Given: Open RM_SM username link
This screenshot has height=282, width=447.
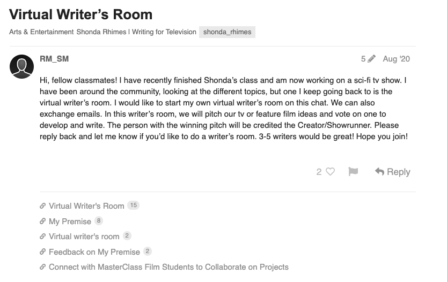Looking at the screenshot, I should click(54, 59).
